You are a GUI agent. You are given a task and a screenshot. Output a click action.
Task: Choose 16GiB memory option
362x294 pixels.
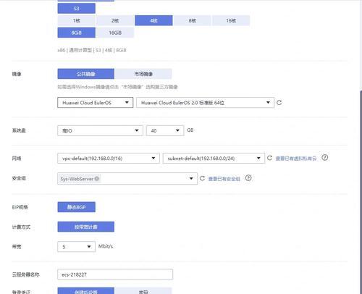point(115,33)
